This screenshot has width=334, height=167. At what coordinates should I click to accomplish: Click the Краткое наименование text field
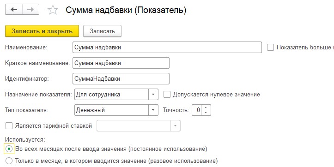[x=121, y=63]
